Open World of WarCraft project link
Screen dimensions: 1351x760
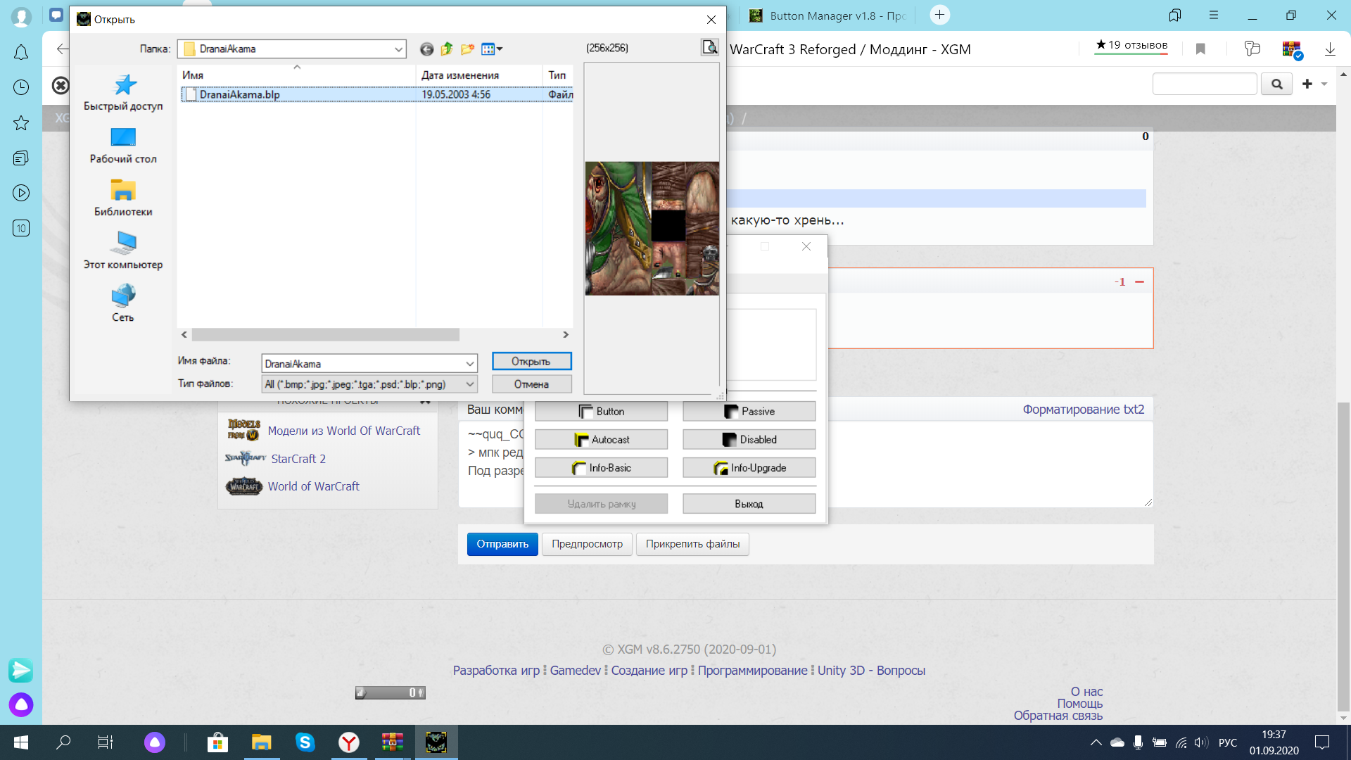coord(314,486)
